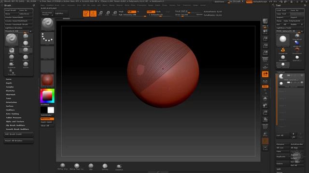Screen dimensions: 309x173
Task: Open the Render menu
Action: [150, 5]
